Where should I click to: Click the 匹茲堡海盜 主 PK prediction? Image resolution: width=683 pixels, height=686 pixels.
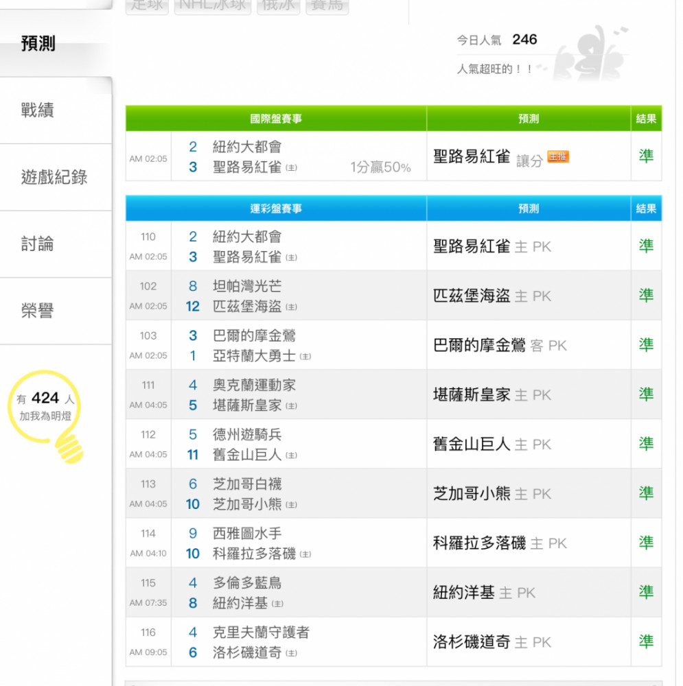[492, 296]
